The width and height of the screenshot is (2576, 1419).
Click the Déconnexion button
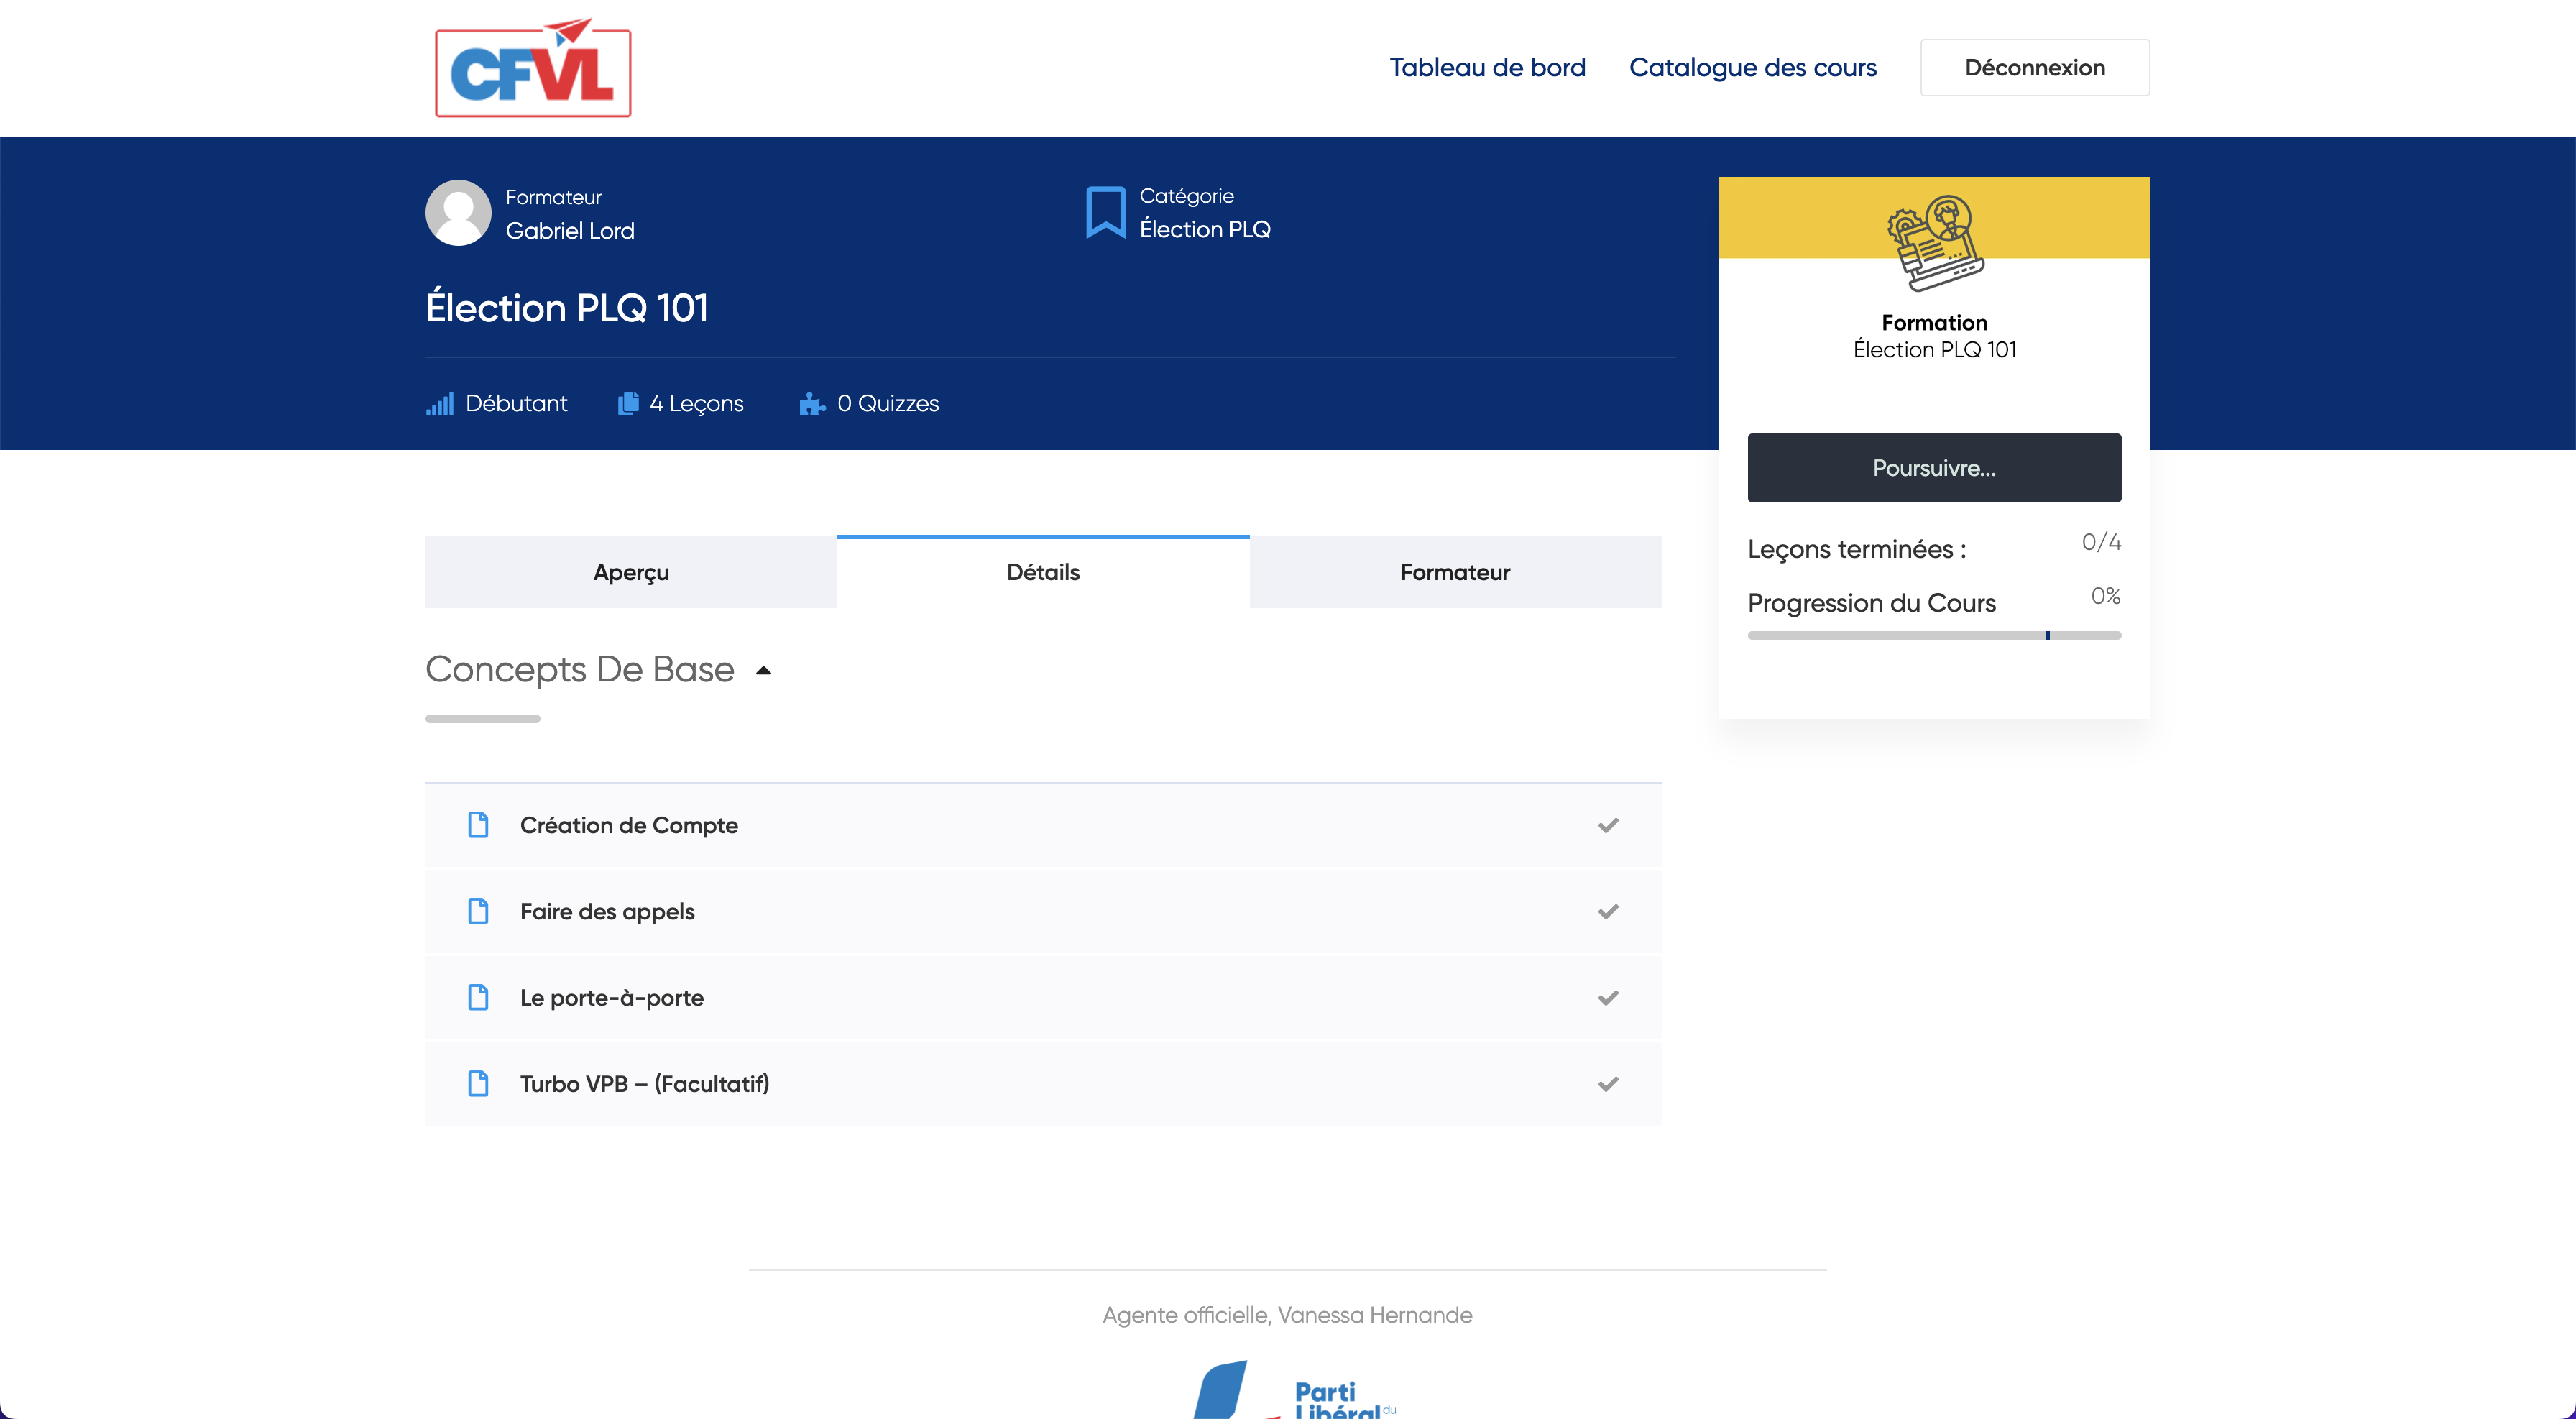(x=2034, y=68)
